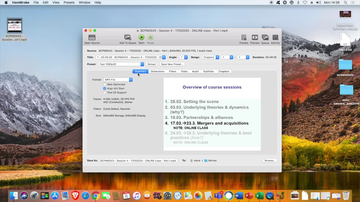Open the Preset Fast 1080p30 dropdown
Viewport: 360px width, 202px height.
[x=121, y=64]
